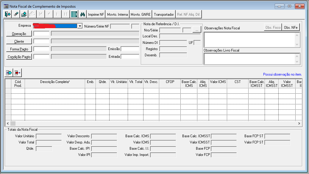Click the Operação code input field
The width and height of the screenshot is (309, 174).
(41, 33)
